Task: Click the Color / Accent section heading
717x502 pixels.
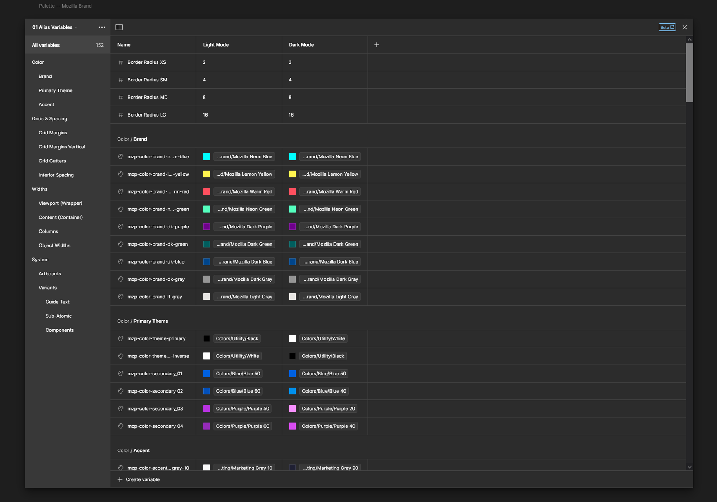Action: [x=133, y=451]
